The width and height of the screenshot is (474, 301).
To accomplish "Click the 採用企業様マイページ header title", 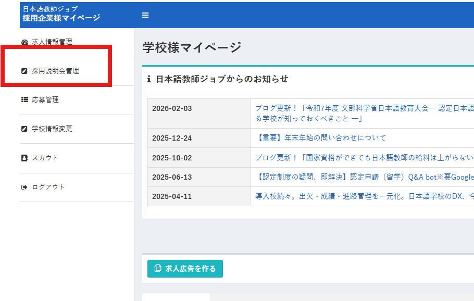I will click(61, 18).
